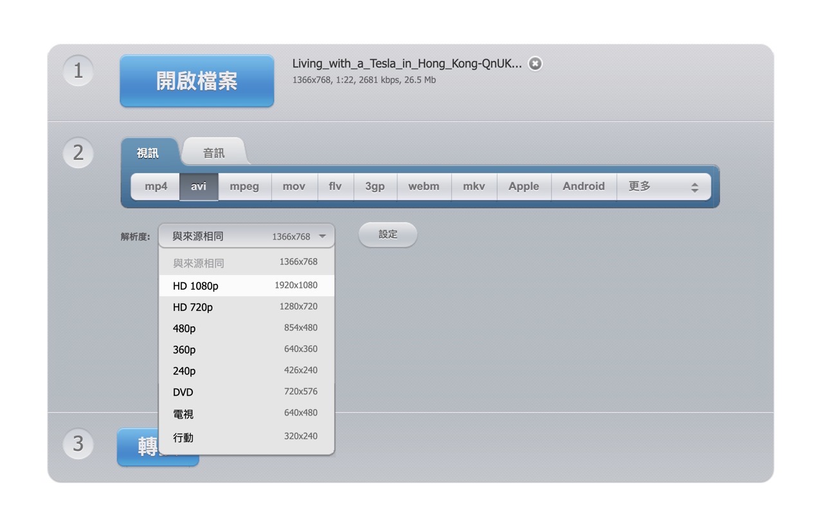Screen dimensions: 823x528
Task: Choose 行動 320x240 resolution
Action: 247,437
